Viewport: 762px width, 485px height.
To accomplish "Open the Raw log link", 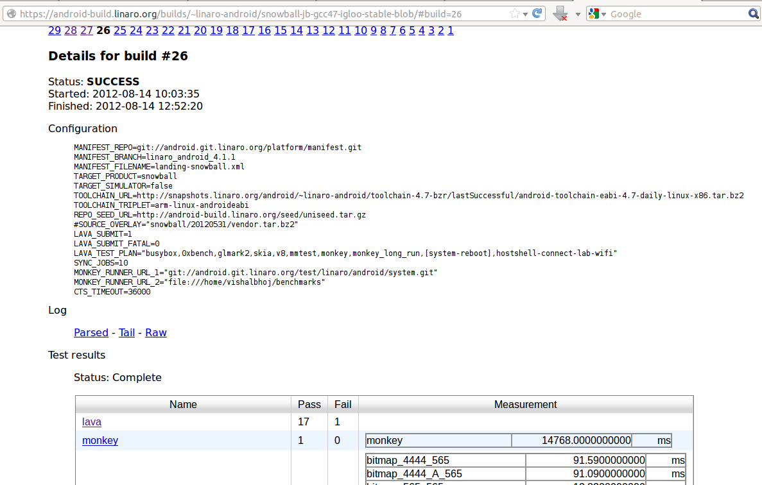I will (156, 332).
